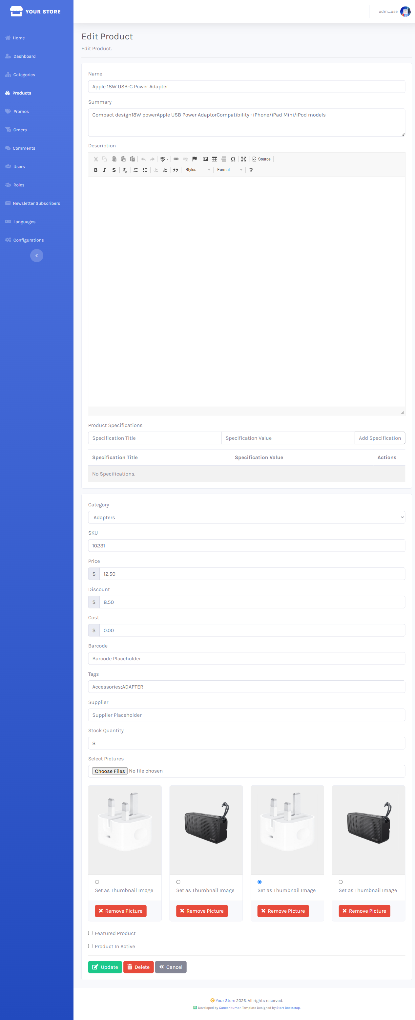
Task: Click Paste as plain text icon
Action: (x=123, y=159)
